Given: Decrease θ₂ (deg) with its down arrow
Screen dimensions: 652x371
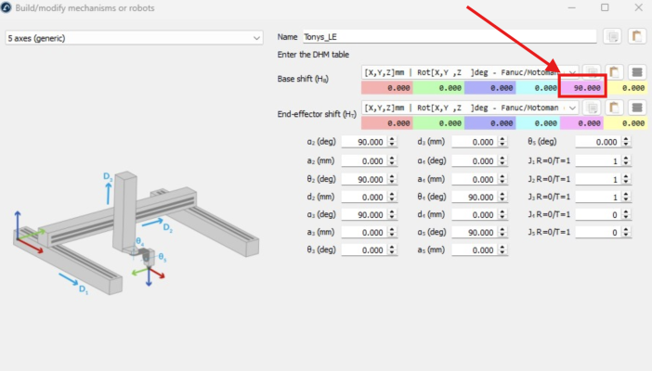Looking at the screenshot, I should (392, 182).
